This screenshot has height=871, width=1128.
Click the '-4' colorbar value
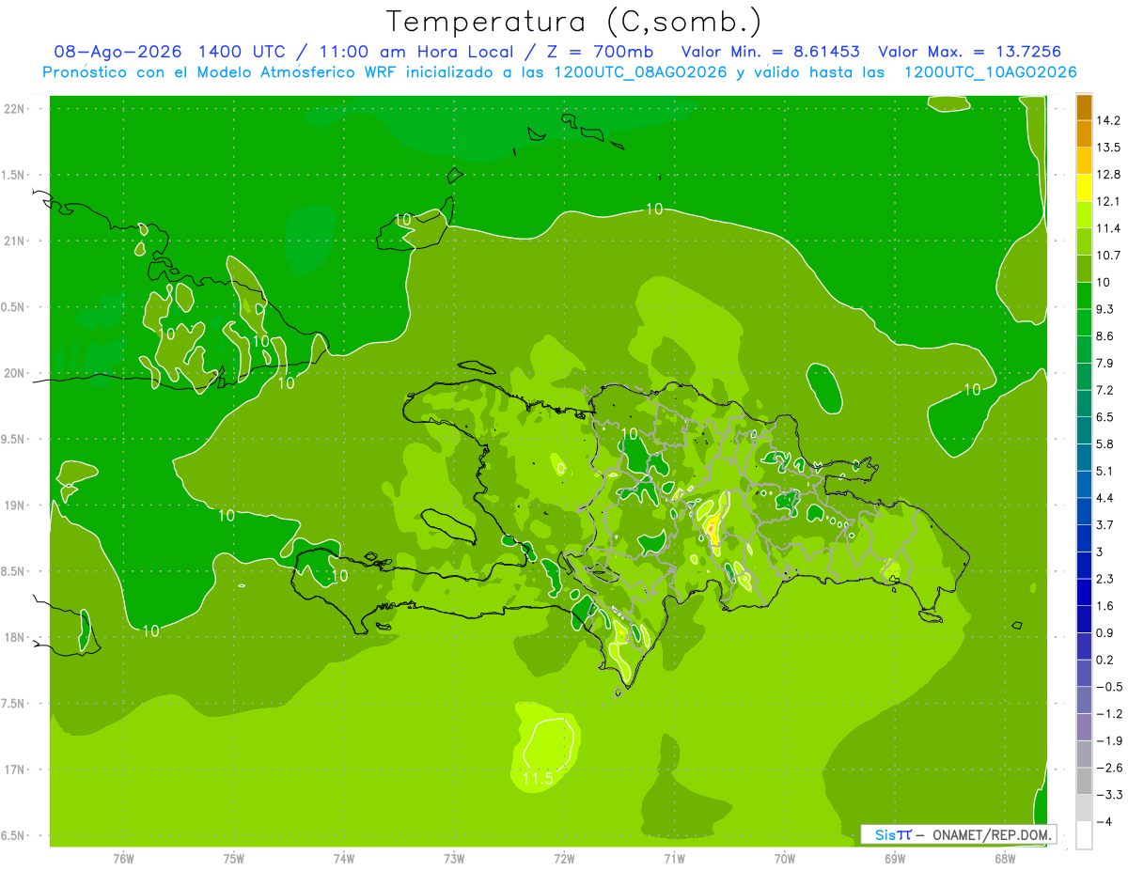(x=1104, y=821)
